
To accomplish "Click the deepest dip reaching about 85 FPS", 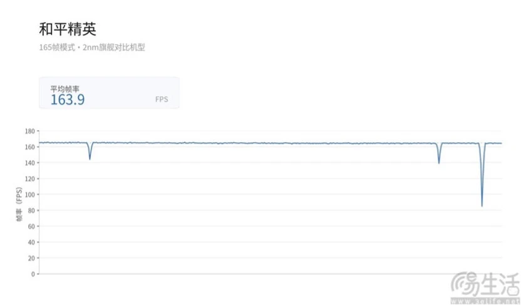I will click(x=482, y=175).
